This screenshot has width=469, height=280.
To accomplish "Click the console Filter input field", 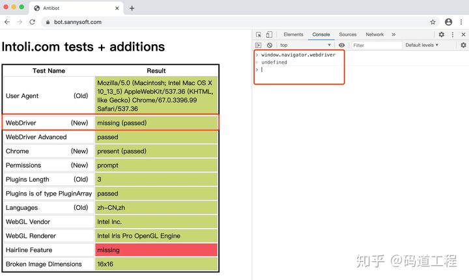I will coord(377,45).
